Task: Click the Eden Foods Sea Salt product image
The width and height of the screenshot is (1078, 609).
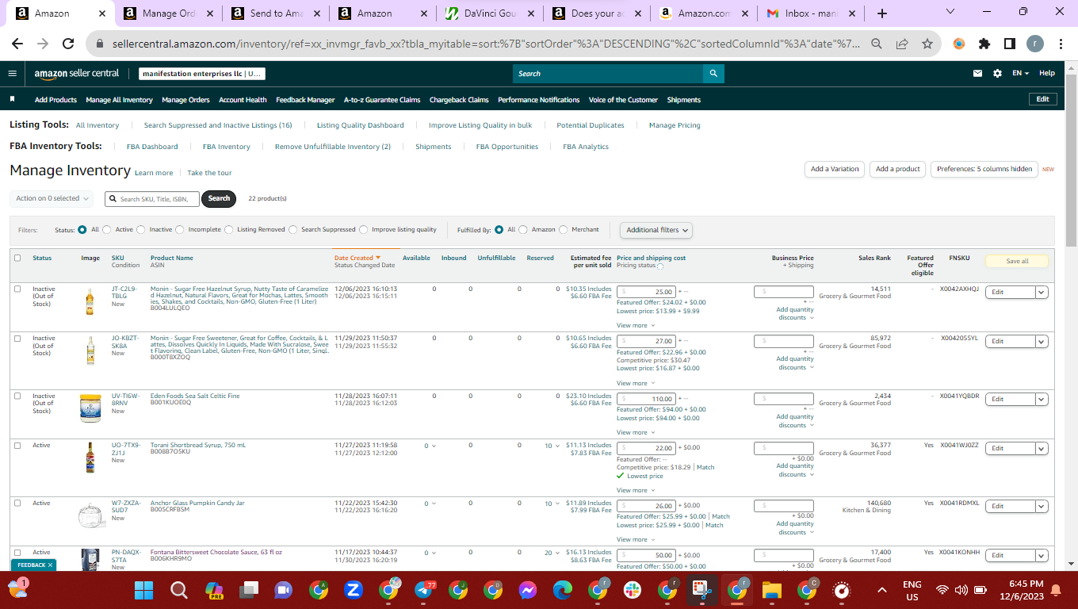Action: tap(90, 408)
